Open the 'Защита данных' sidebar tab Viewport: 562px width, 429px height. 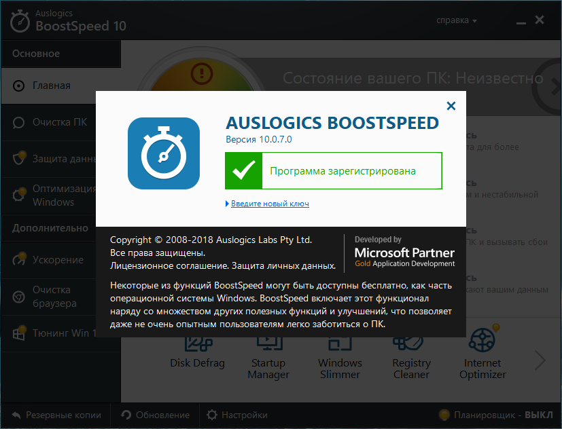pyautogui.click(x=49, y=159)
